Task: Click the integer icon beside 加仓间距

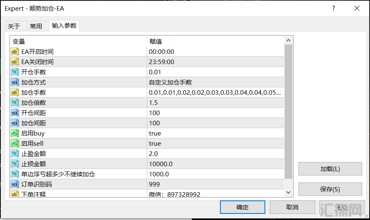Action: (x=15, y=123)
